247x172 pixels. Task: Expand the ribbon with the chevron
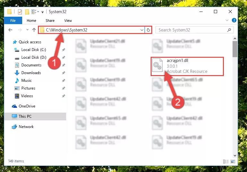click(x=227, y=20)
